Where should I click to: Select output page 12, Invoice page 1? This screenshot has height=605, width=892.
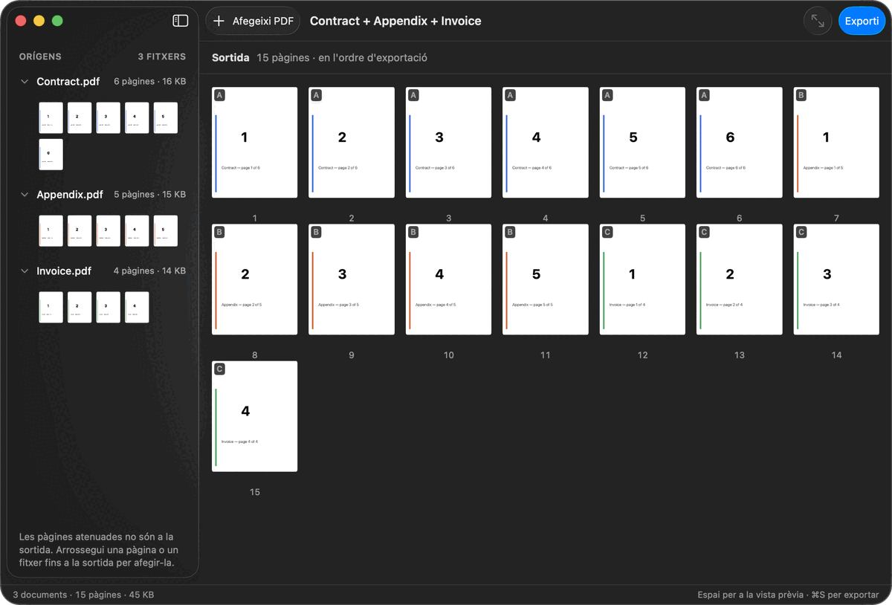(643, 279)
